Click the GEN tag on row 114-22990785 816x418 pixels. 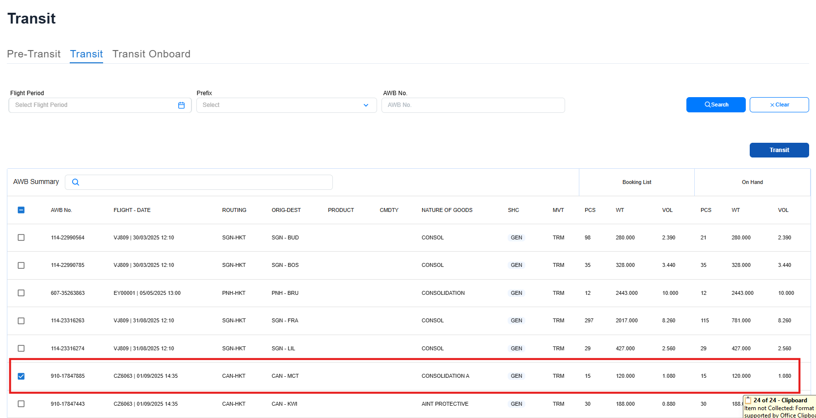tap(516, 265)
